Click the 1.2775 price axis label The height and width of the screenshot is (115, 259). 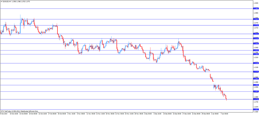(256, 23)
